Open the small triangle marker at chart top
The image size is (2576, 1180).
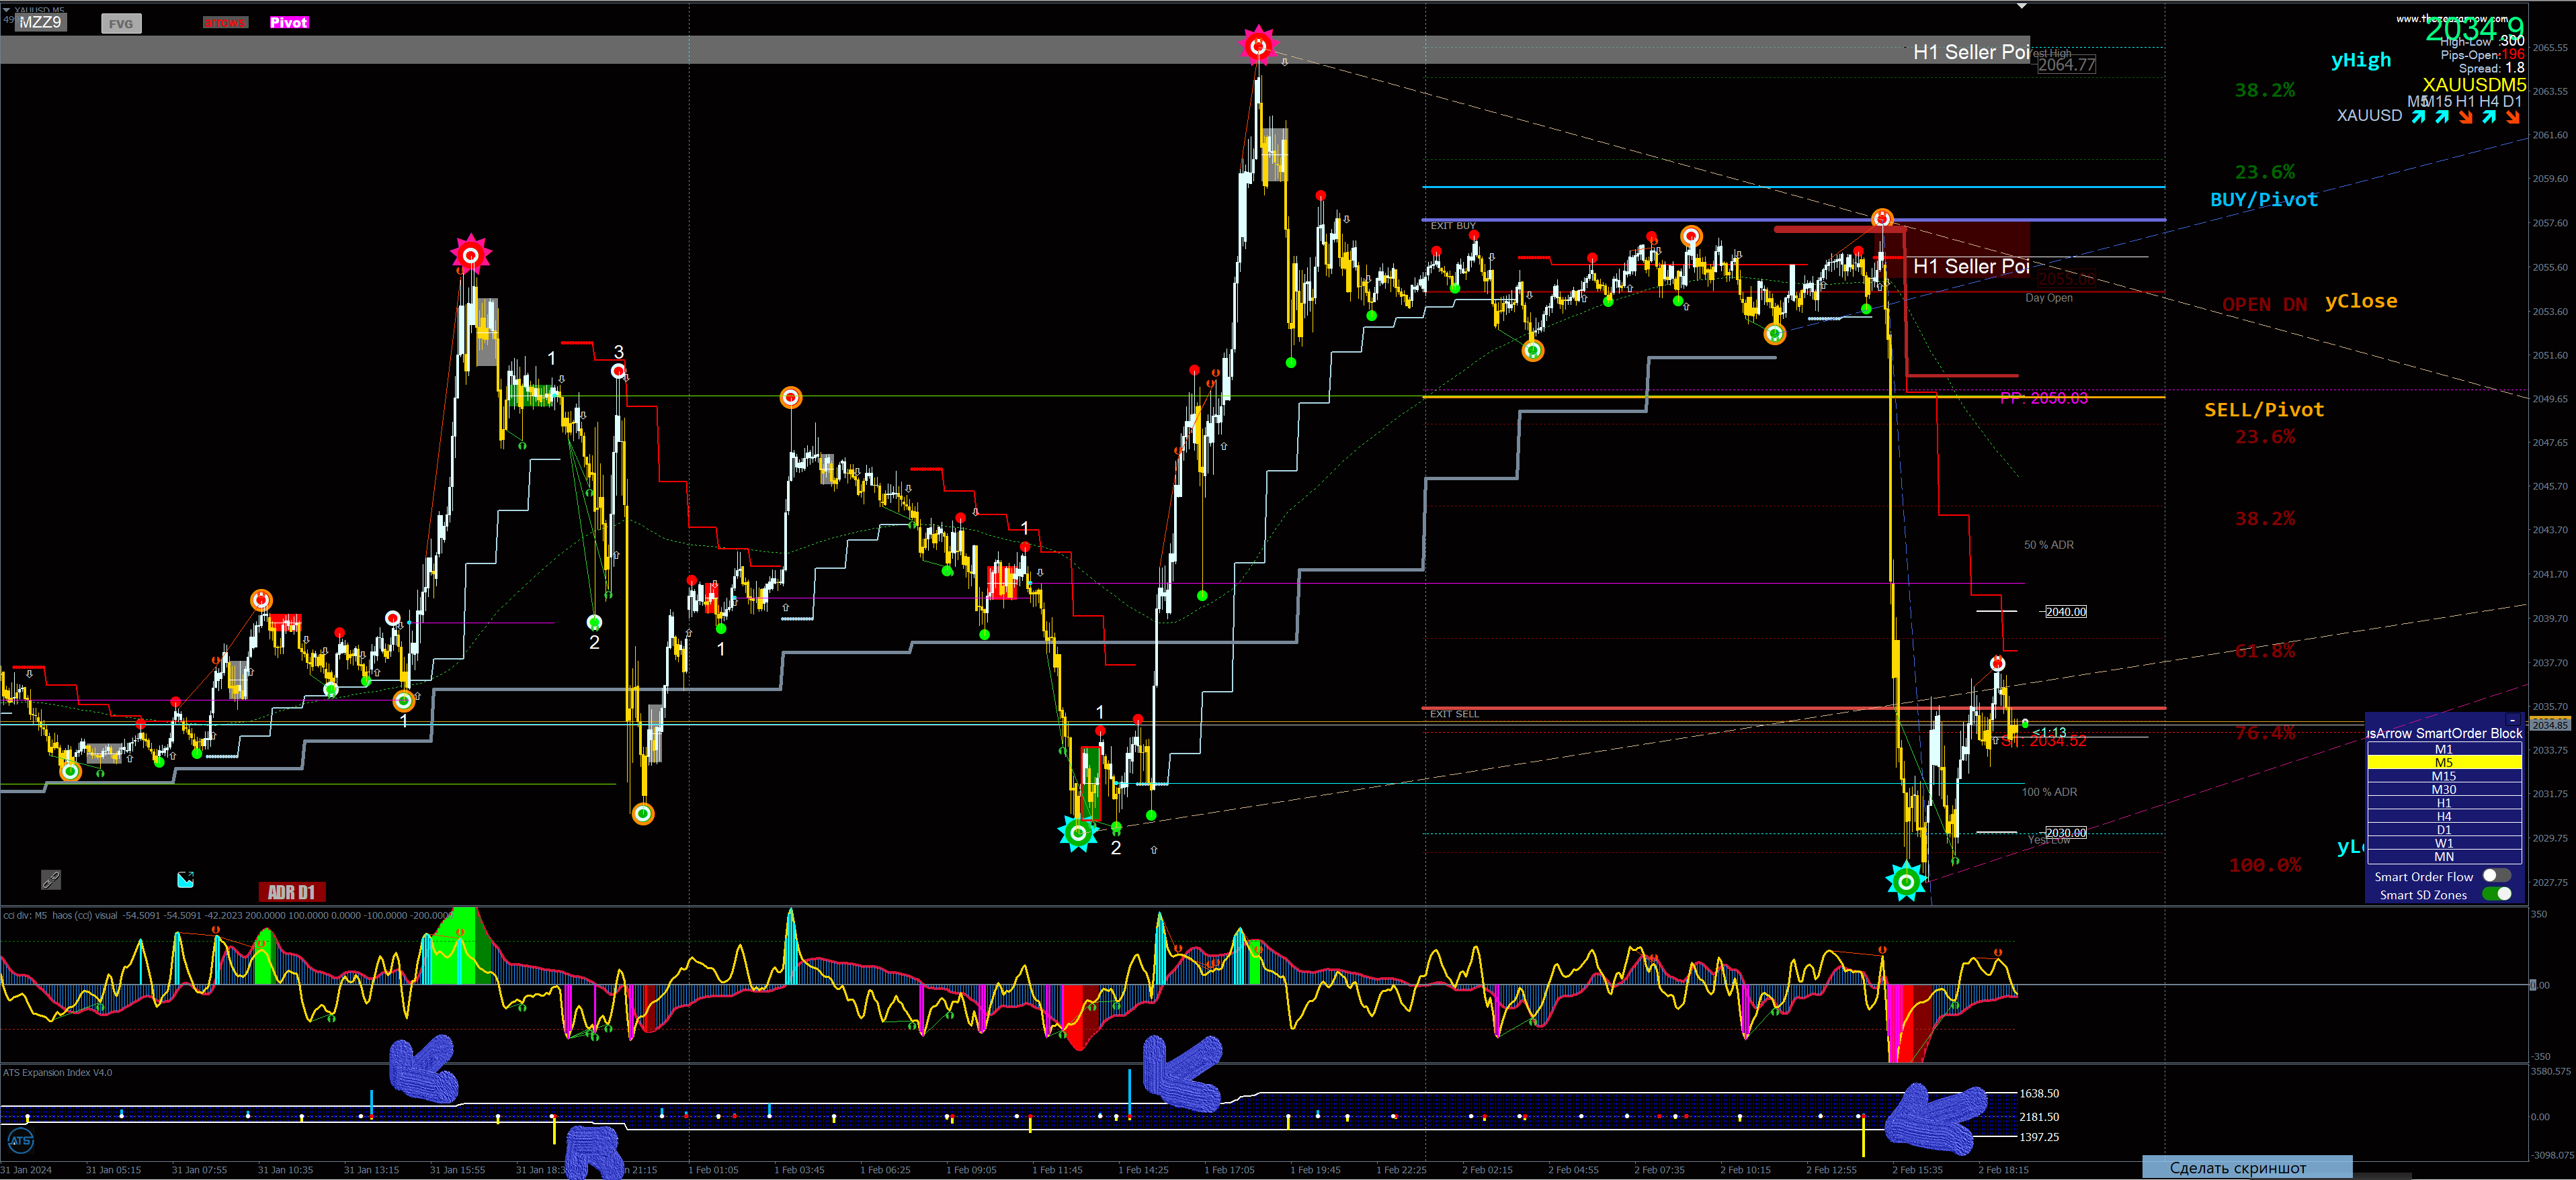pyautogui.click(x=2021, y=6)
